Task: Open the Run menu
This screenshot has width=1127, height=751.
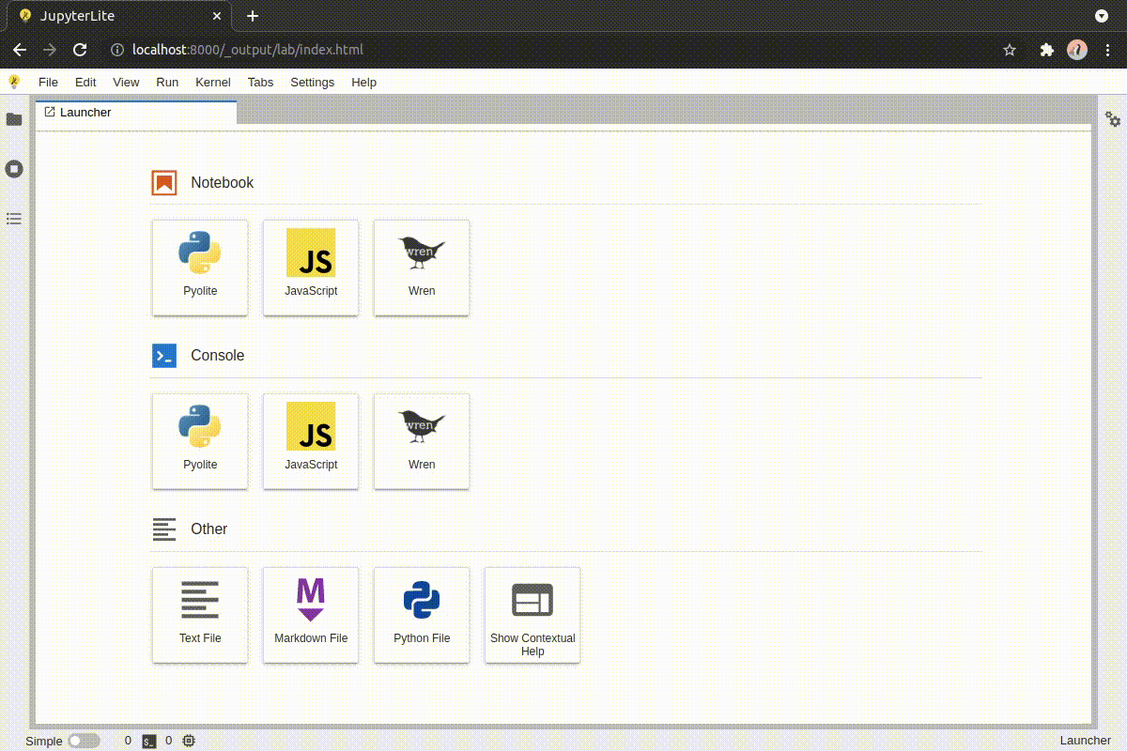Action: pyautogui.click(x=167, y=82)
